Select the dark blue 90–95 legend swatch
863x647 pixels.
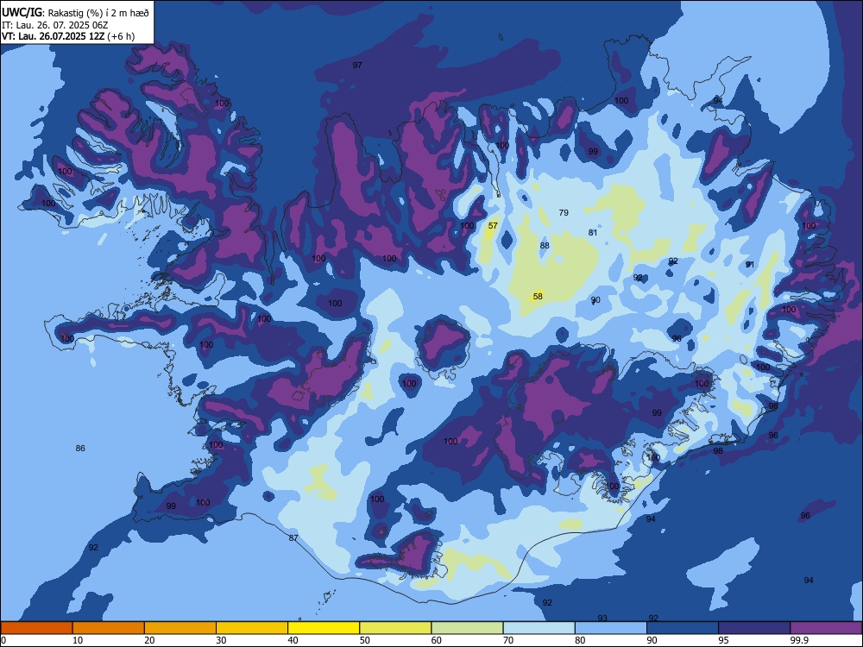click(683, 628)
